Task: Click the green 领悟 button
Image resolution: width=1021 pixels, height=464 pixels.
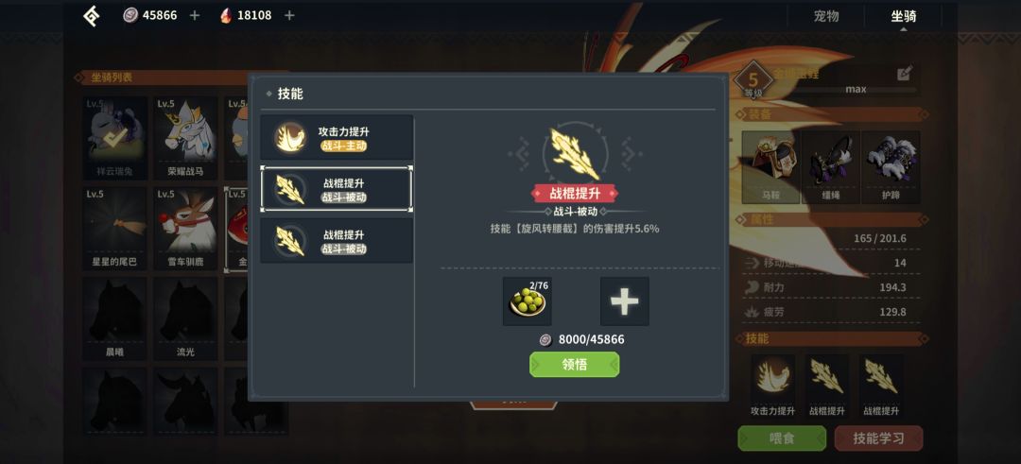Action: tap(575, 365)
